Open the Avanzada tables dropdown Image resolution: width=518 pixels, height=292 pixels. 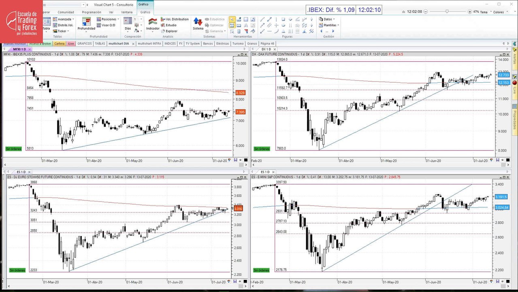point(63,19)
